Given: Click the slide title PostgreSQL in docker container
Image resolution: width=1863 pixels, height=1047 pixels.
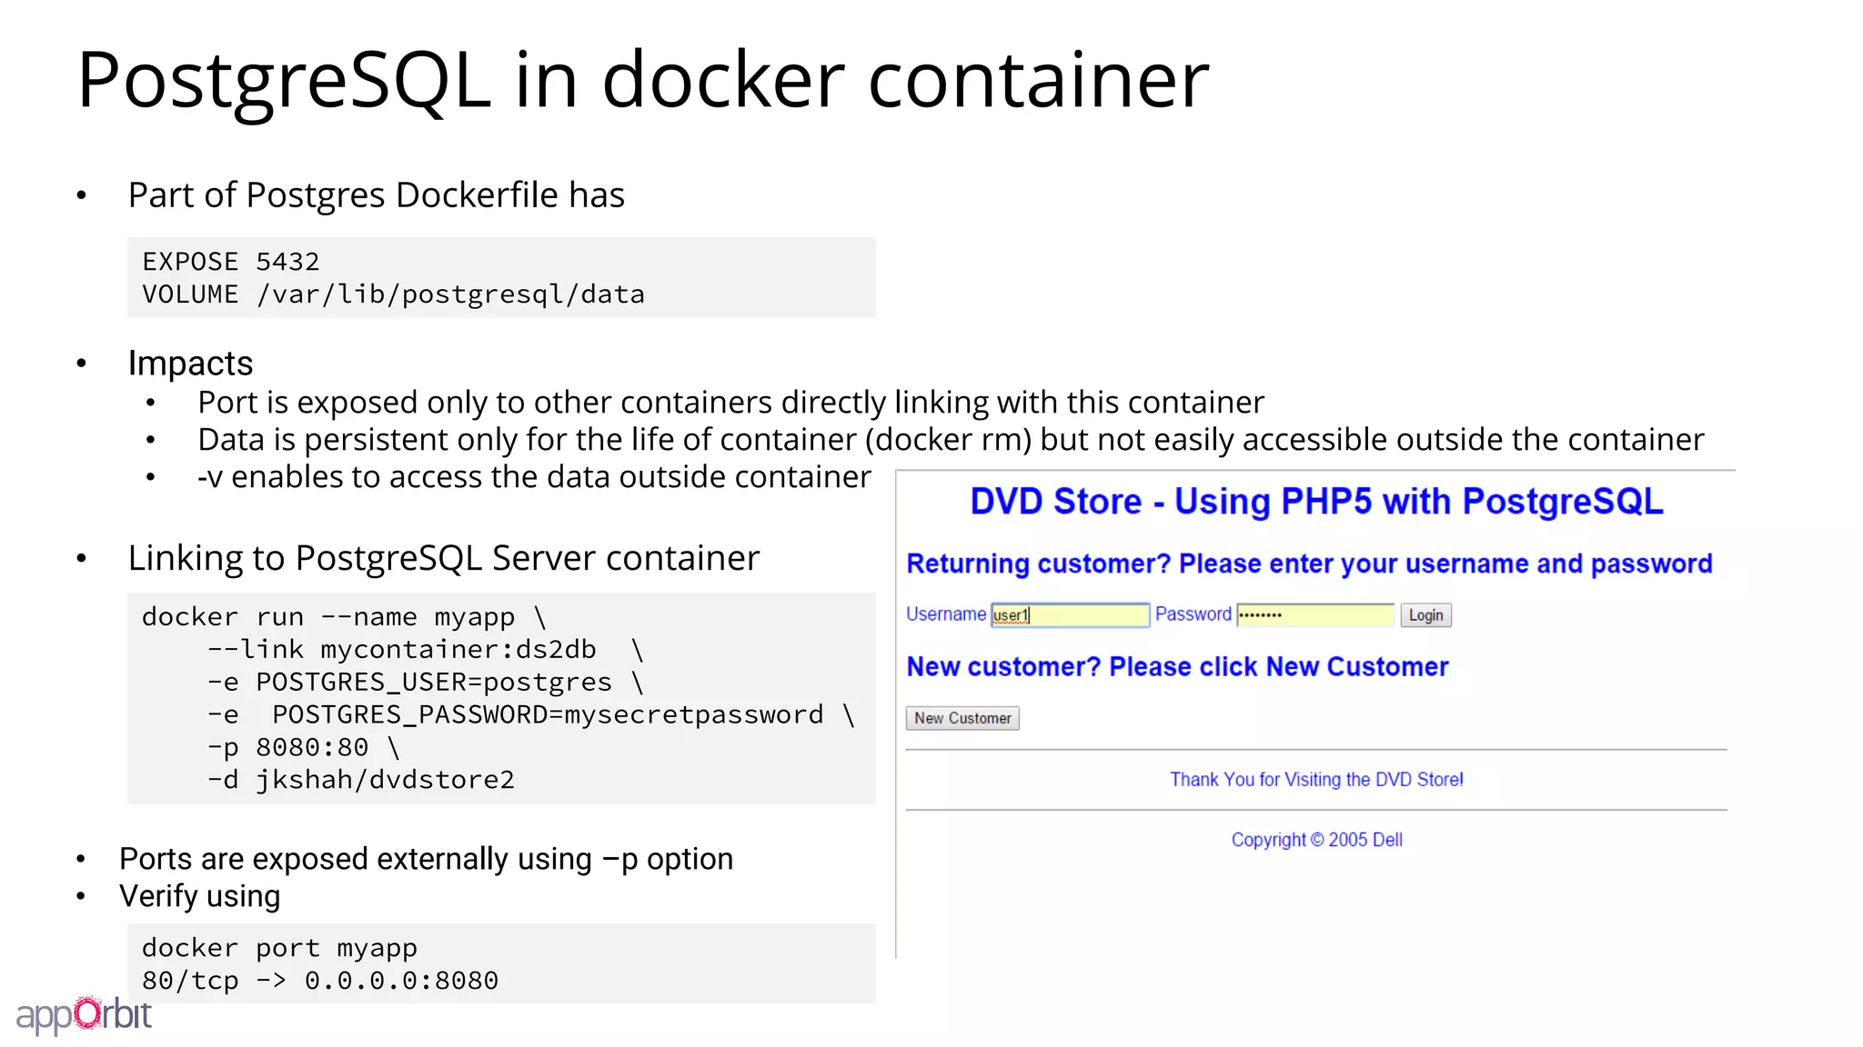Looking at the screenshot, I should (643, 80).
